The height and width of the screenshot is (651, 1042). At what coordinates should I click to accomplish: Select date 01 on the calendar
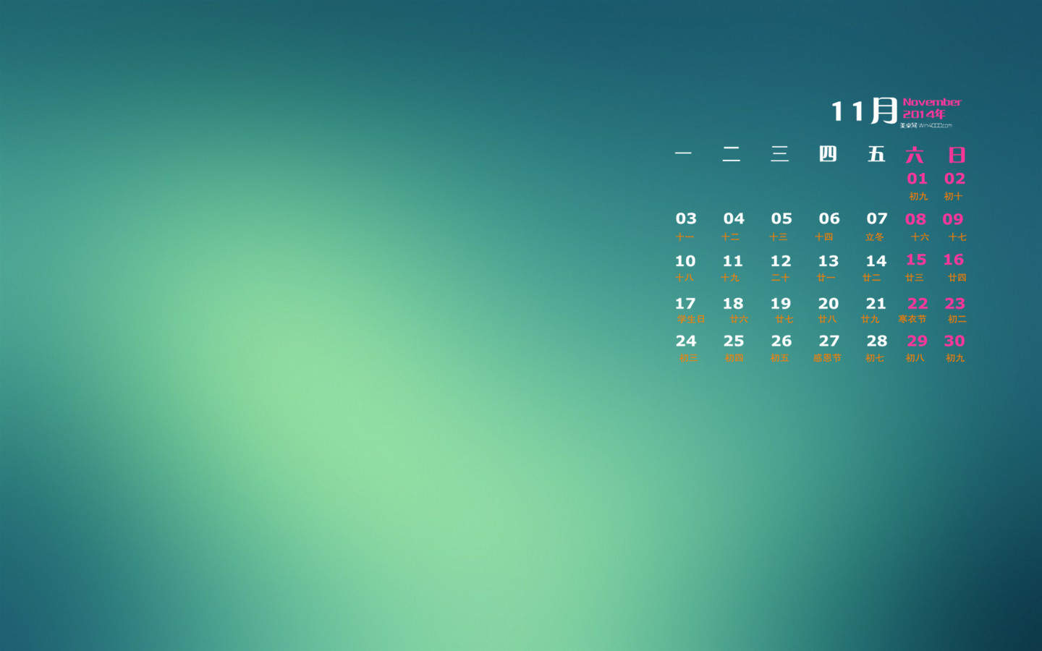(917, 179)
